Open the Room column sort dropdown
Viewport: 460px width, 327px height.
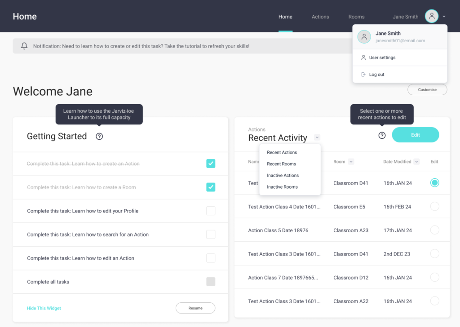[x=351, y=162]
